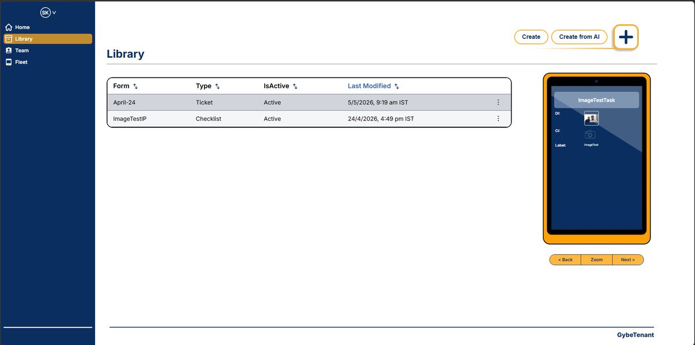The width and height of the screenshot is (695, 345).
Task: Open the three-dot menu for ImageTestIP row
Action: (x=498, y=119)
